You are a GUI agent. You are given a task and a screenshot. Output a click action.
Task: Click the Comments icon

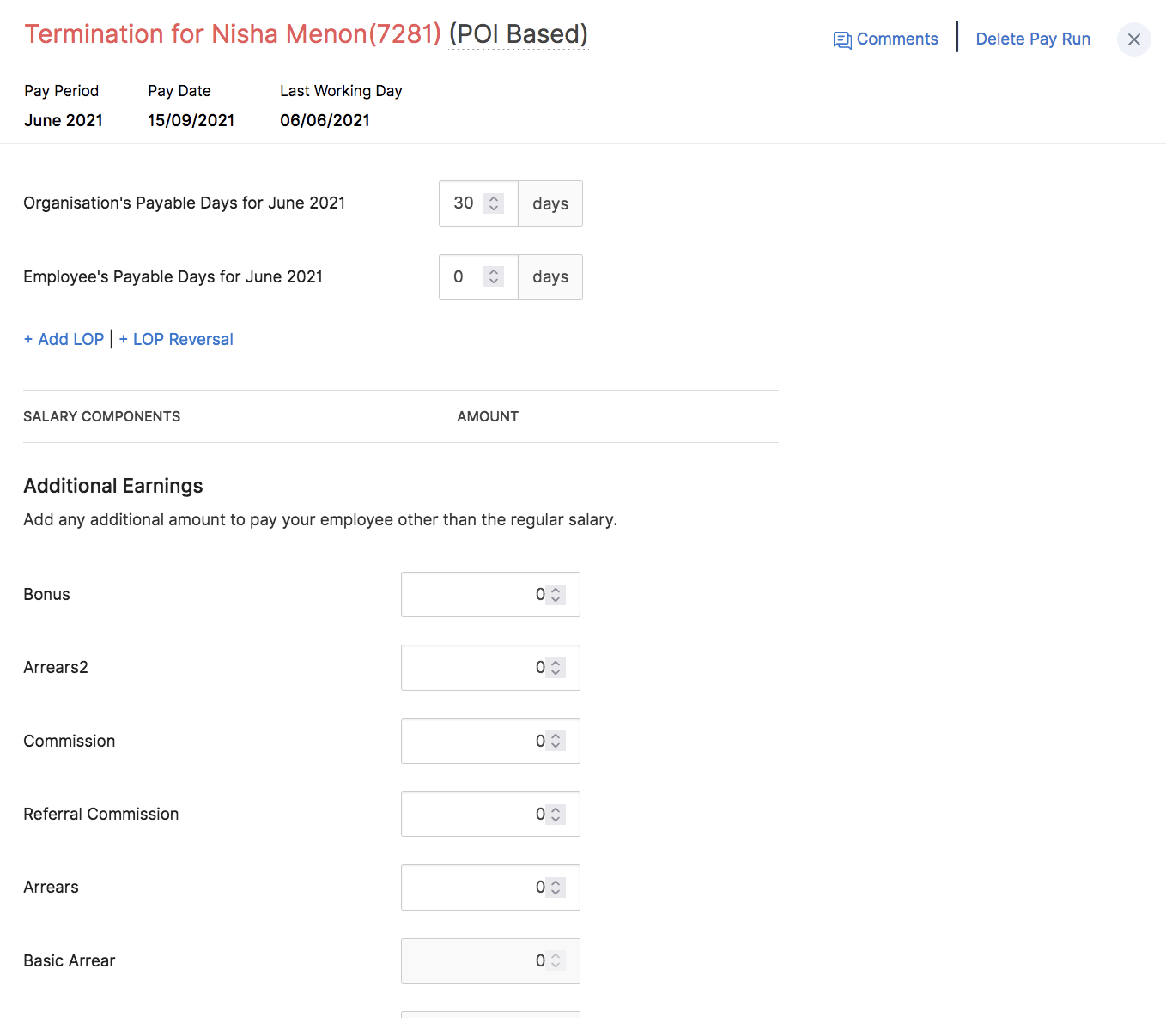coord(843,39)
